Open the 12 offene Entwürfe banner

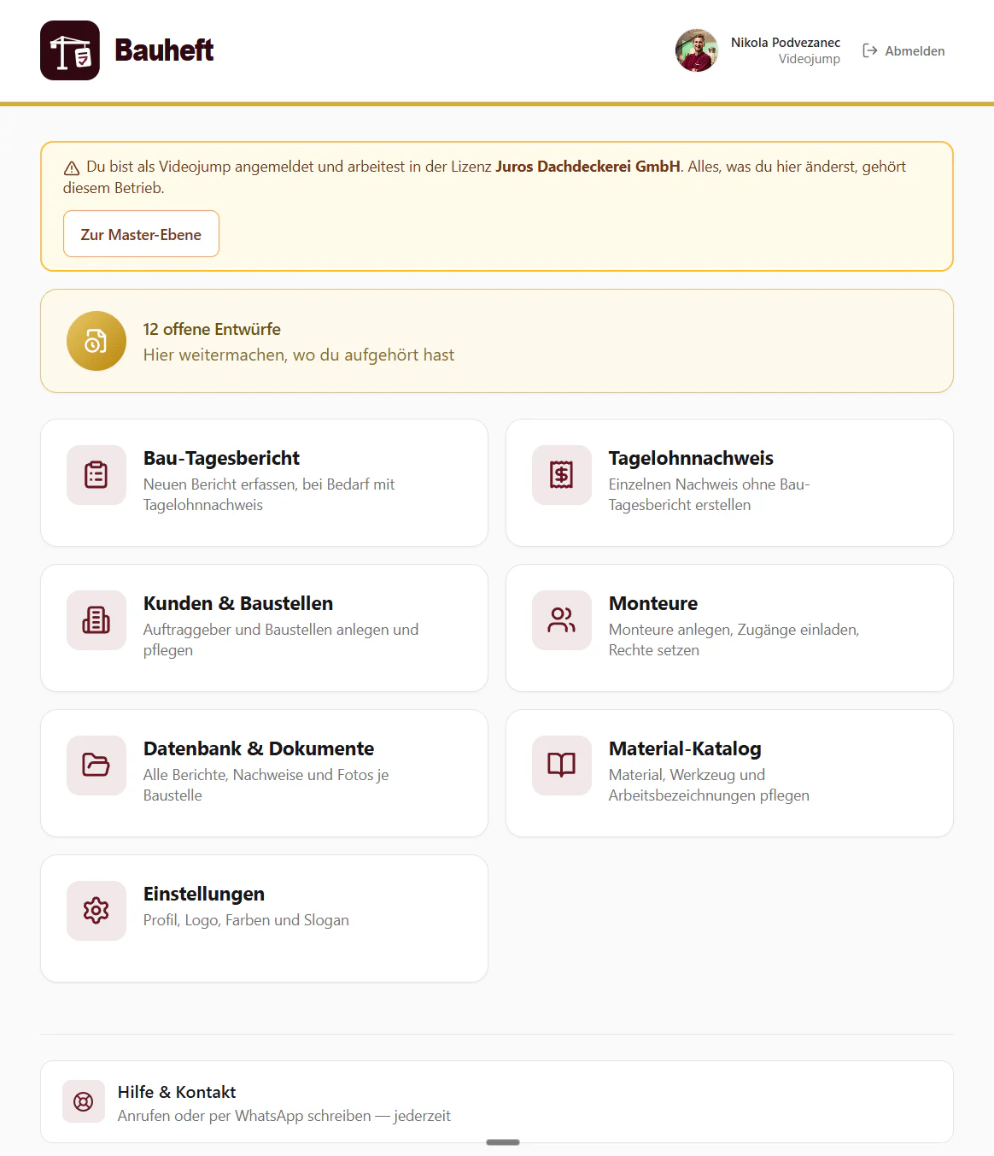(497, 341)
